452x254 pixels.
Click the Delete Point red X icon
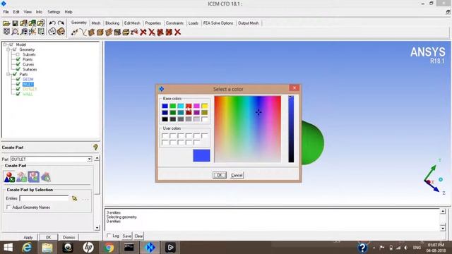coord(143,32)
